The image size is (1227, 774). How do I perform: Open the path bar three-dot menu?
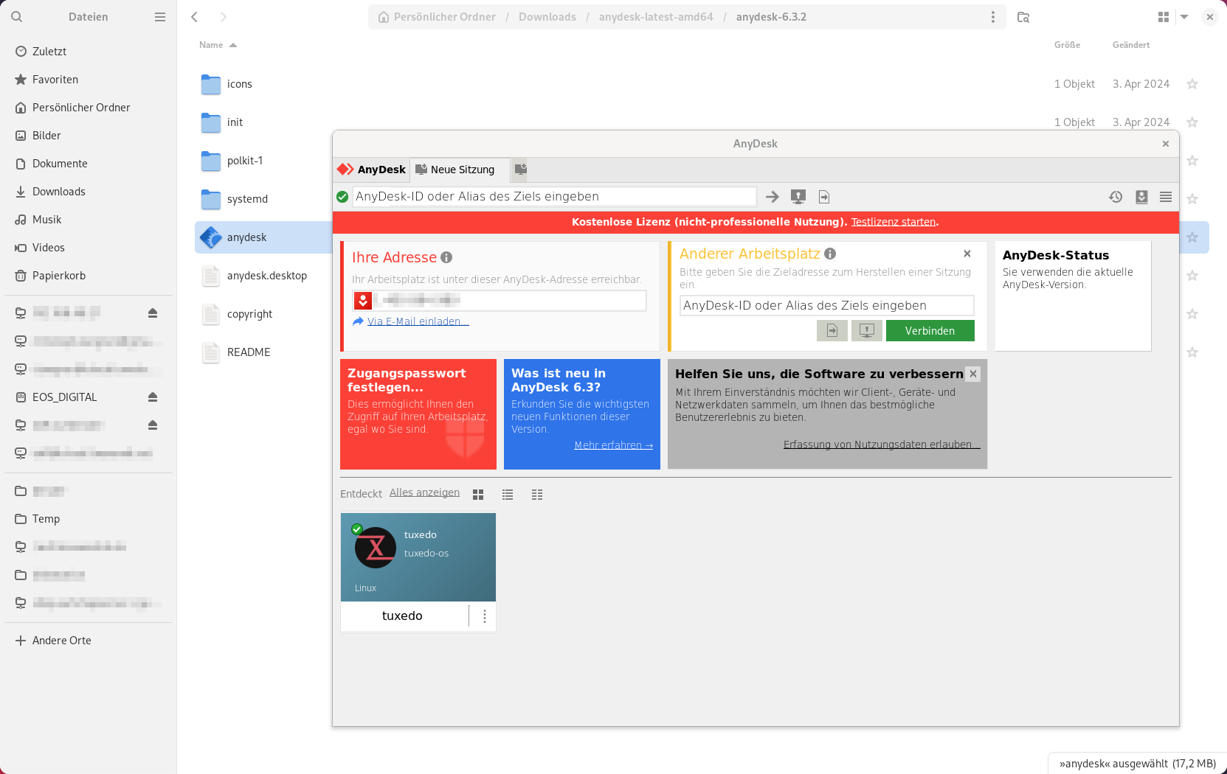click(993, 17)
